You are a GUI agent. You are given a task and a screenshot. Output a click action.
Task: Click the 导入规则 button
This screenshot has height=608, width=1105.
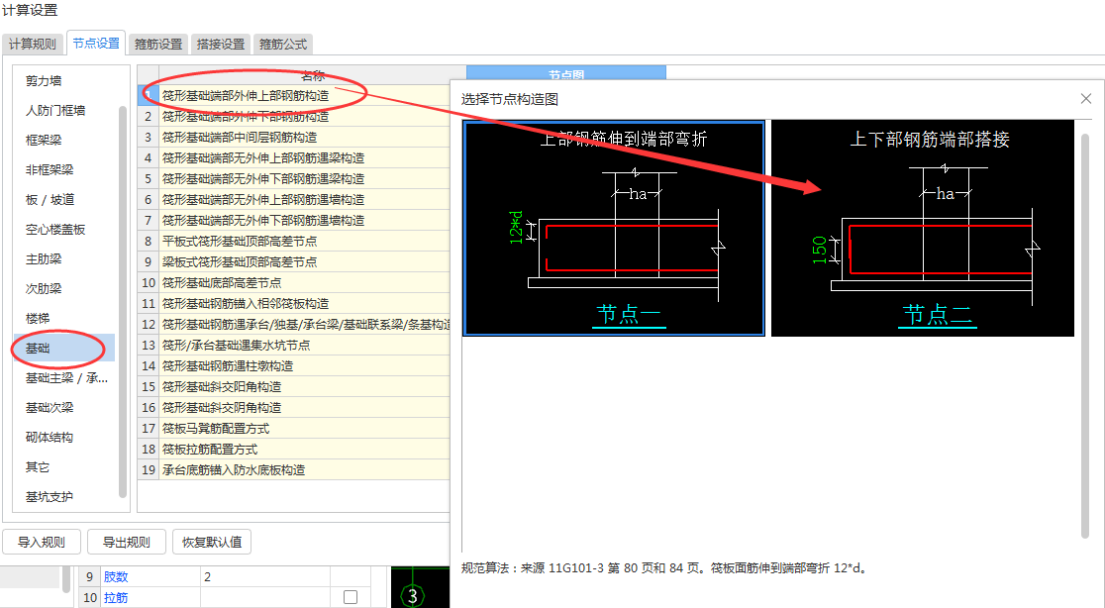[41, 542]
